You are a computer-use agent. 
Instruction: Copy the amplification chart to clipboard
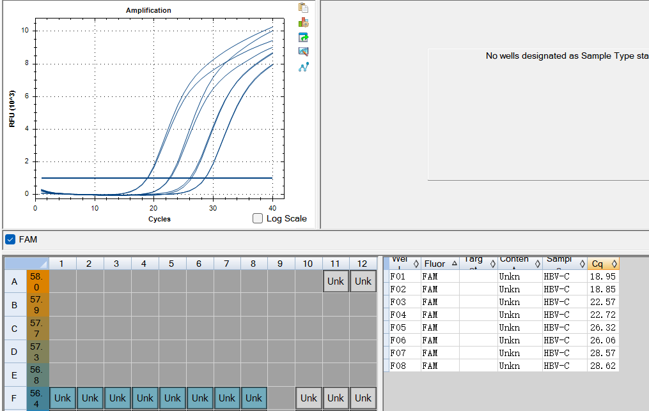303,8
